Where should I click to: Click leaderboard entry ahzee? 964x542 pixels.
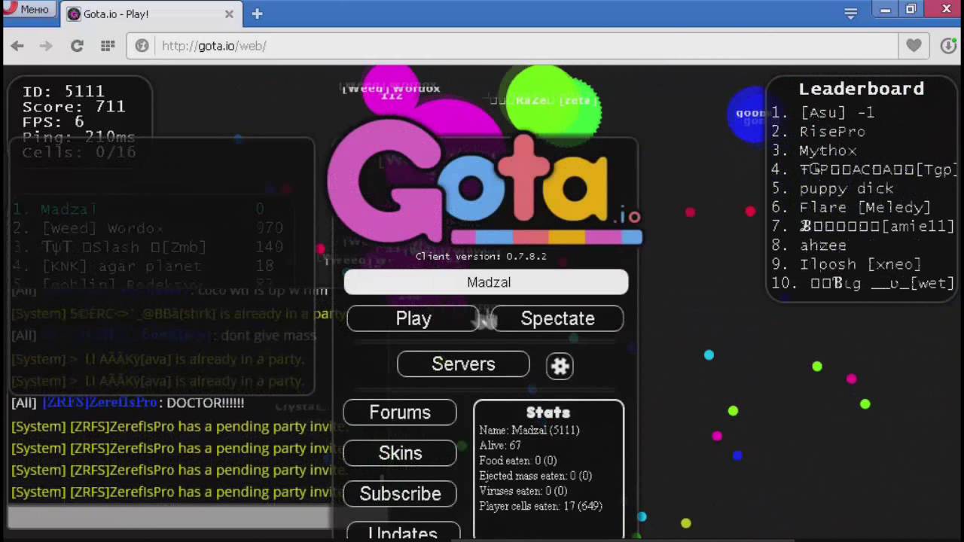822,245
